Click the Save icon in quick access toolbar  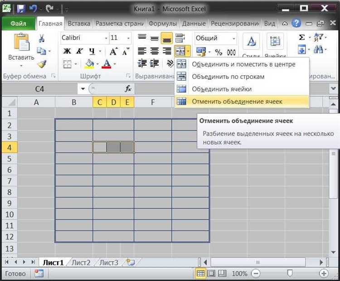21,9
